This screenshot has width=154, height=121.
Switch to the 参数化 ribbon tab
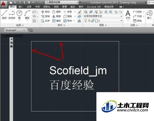click(x=47, y=7)
